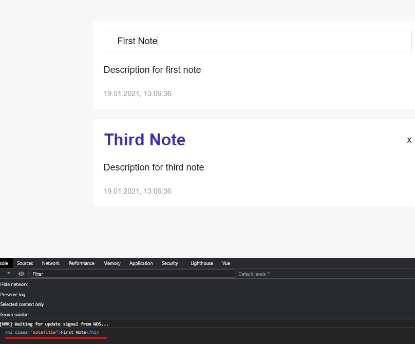This screenshot has width=415, height=344.
Task: Click the console Filter input
Action: [133, 274]
